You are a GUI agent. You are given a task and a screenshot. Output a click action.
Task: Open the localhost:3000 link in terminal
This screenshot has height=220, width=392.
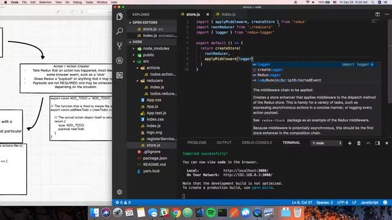246,171
